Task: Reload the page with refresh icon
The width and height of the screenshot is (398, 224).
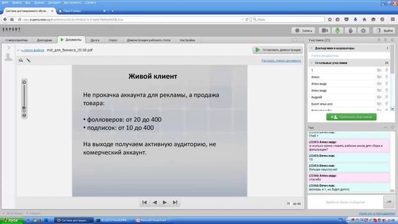Action: pyautogui.click(x=247, y=19)
